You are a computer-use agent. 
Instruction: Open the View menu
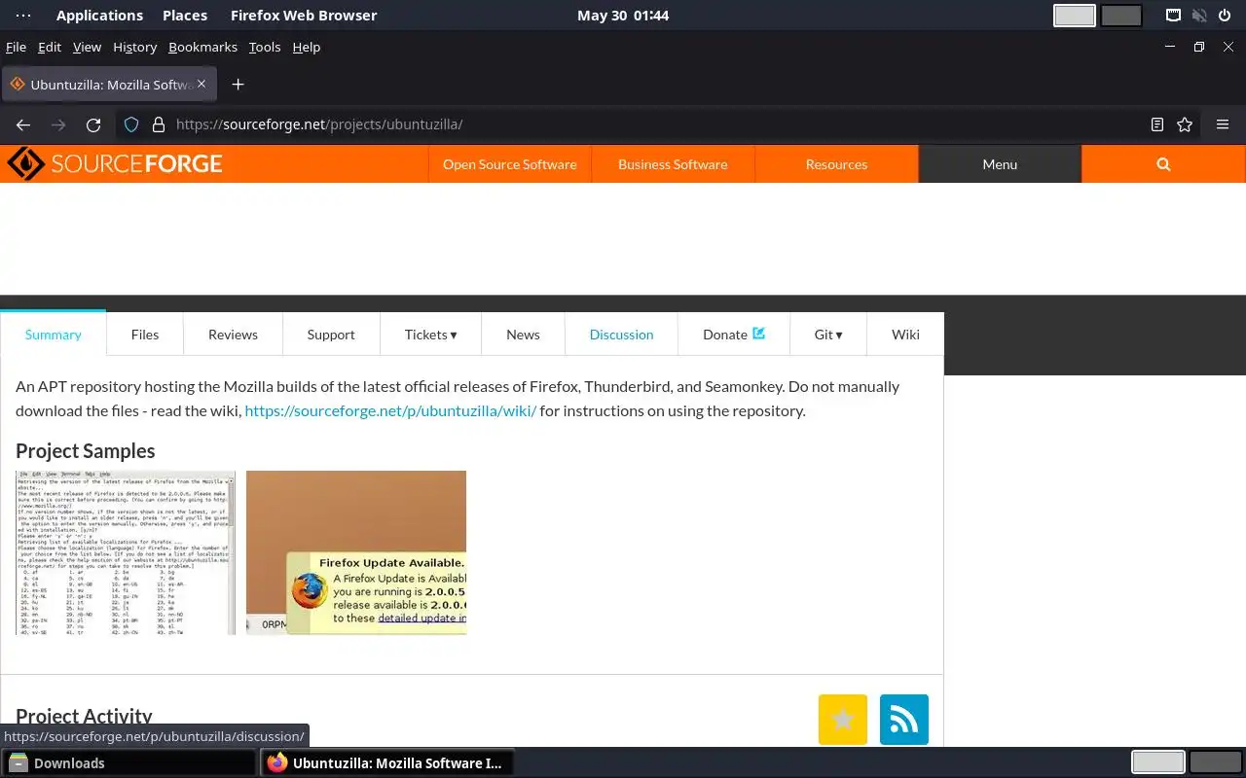click(87, 47)
